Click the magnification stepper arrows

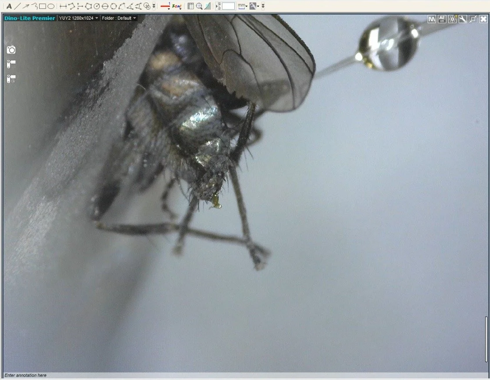click(219, 6)
